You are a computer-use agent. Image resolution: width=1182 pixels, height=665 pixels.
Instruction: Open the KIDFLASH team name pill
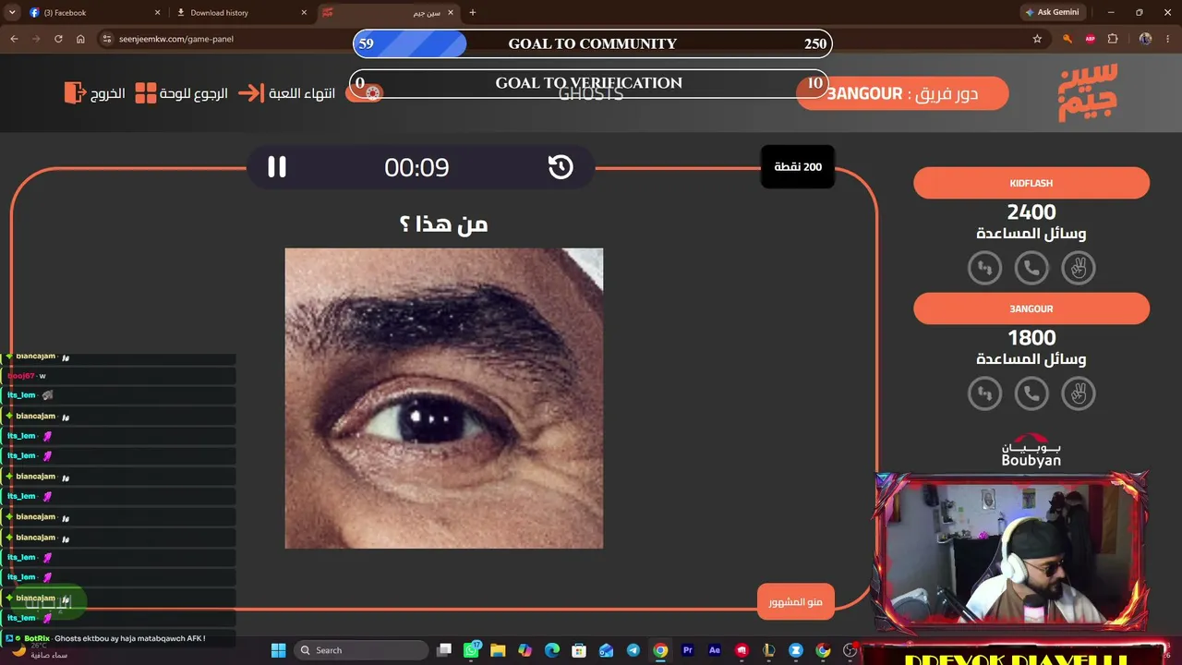click(1031, 183)
